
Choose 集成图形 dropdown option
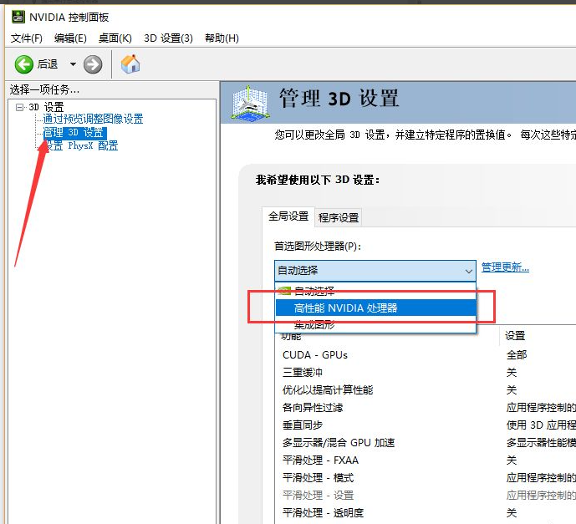point(375,324)
